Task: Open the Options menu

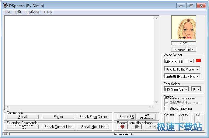Action: pos(32,12)
